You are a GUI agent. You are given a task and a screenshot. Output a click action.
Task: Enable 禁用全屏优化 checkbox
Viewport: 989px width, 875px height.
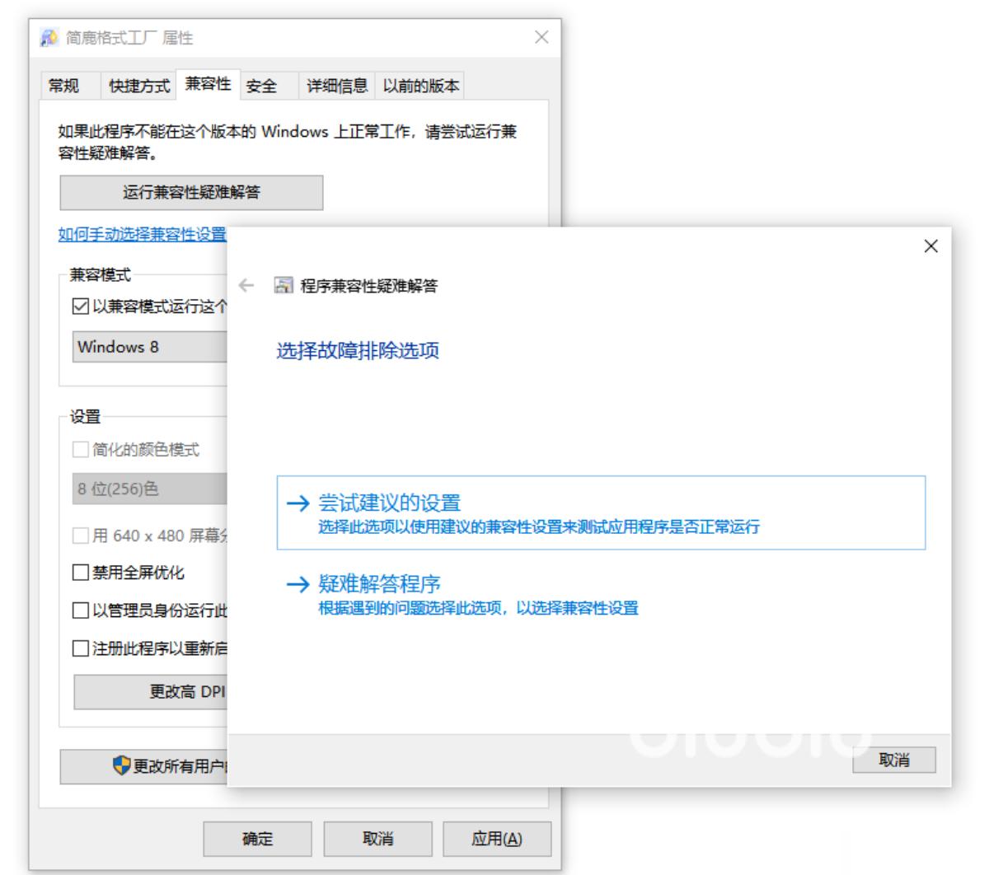coord(81,573)
